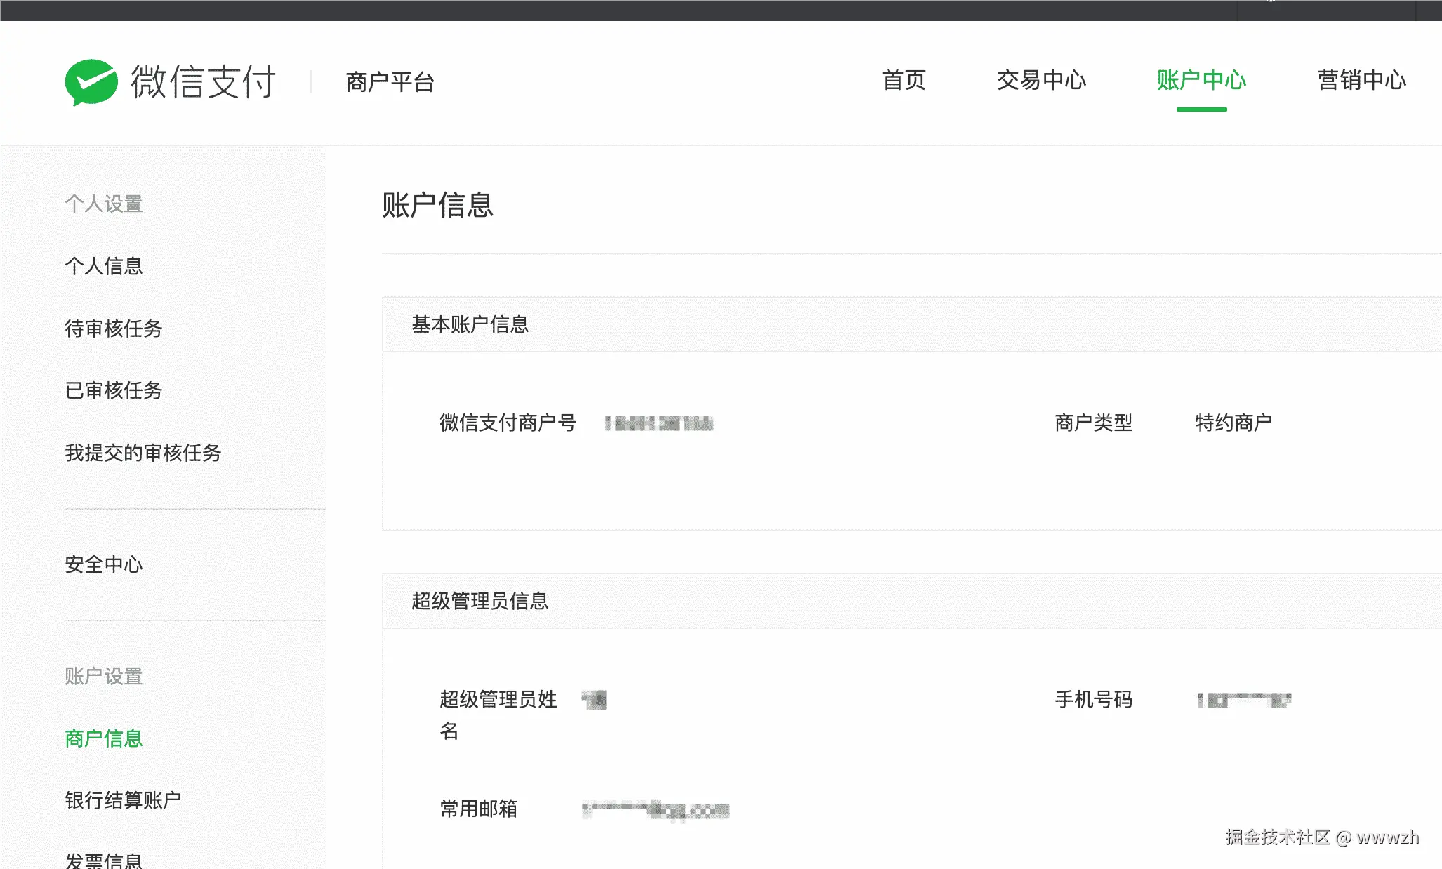Open the 交易中心 section

[1041, 81]
